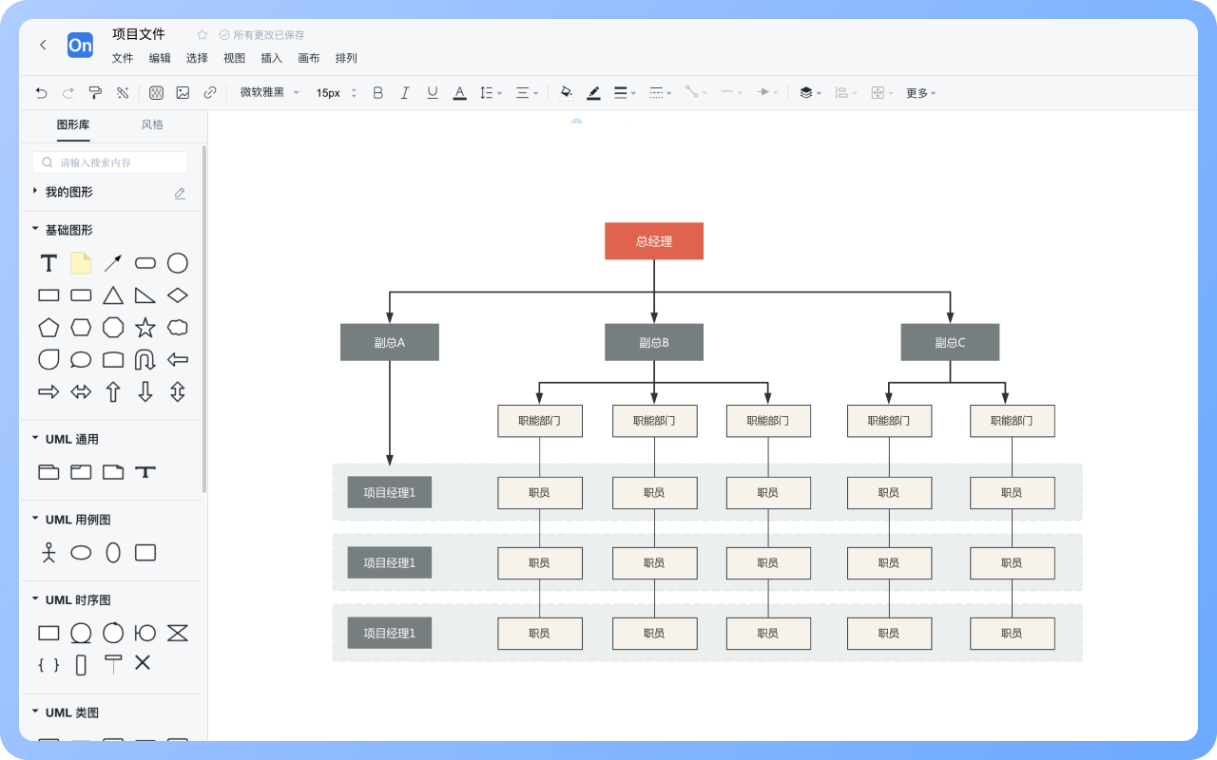Switch to the 风格 tab

(x=152, y=124)
